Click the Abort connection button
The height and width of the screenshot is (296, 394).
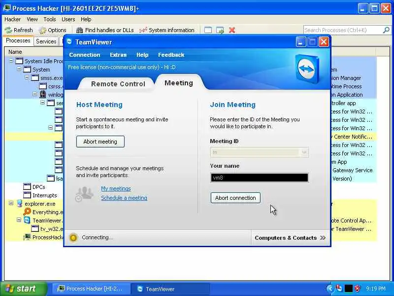coord(235,198)
